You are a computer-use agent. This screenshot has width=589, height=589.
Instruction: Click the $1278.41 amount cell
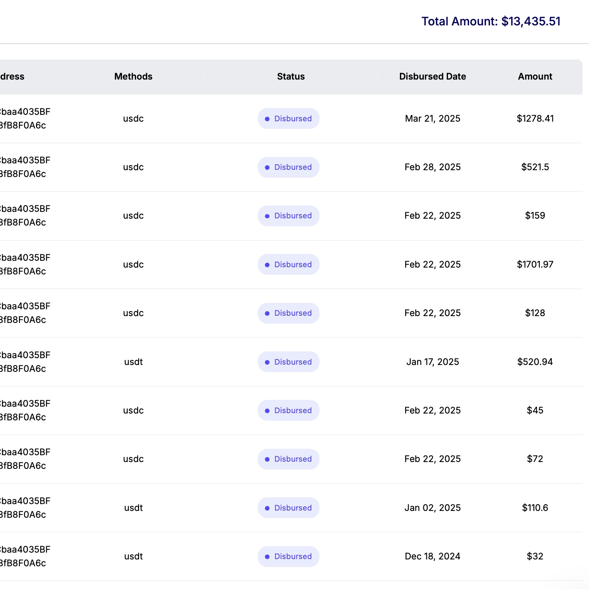(x=535, y=119)
